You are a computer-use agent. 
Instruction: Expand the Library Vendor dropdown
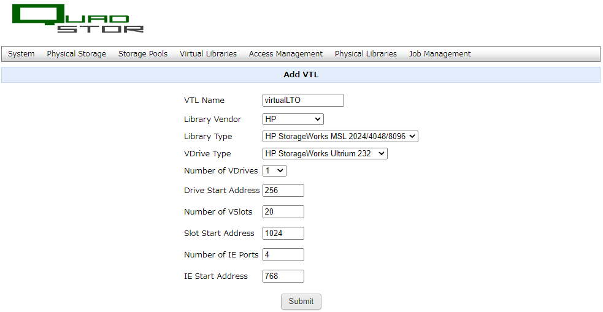(293, 119)
